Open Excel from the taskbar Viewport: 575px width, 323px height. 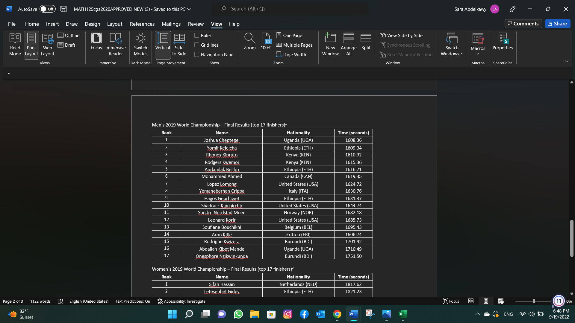403,314
